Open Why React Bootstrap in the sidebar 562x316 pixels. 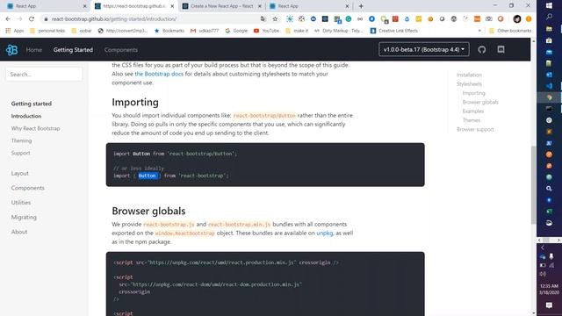click(35, 129)
